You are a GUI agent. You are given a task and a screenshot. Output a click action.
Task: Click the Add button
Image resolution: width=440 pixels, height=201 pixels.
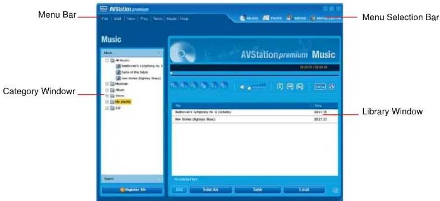point(179,190)
